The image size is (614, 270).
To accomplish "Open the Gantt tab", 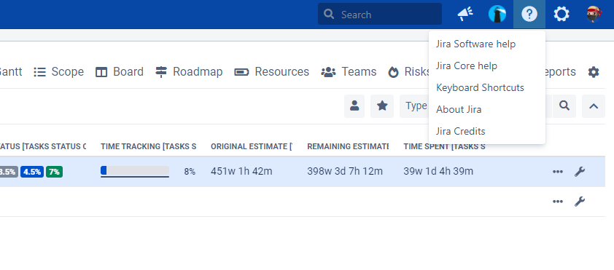I will [11, 72].
